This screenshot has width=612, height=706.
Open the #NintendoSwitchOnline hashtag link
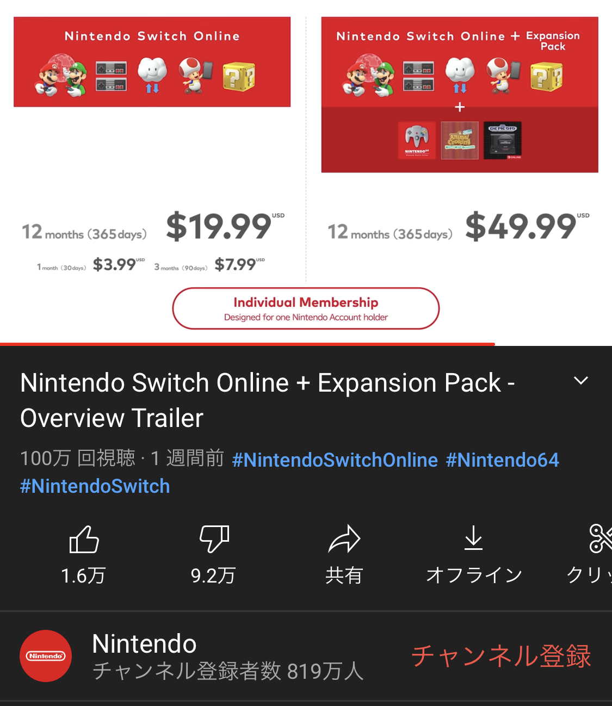[x=335, y=460]
